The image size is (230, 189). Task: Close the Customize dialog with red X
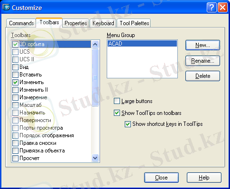(222, 7)
